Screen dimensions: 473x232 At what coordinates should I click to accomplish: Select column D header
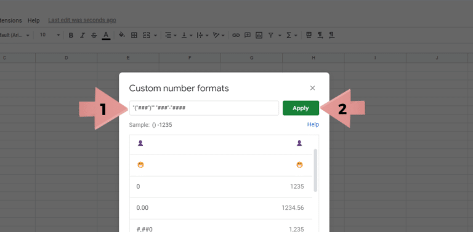(67, 58)
